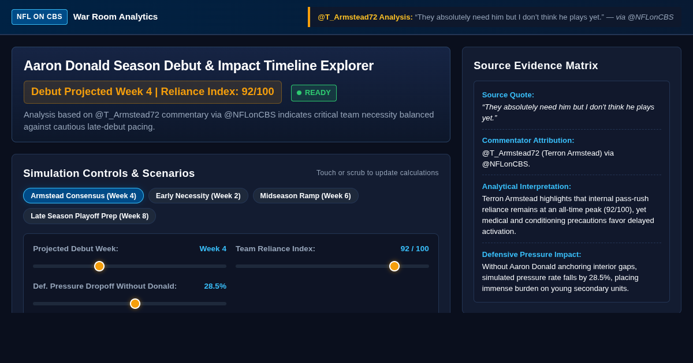Click the Def. Pressure Dropoff slider handle
This screenshot has height=363, width=693.
(135, 304)
